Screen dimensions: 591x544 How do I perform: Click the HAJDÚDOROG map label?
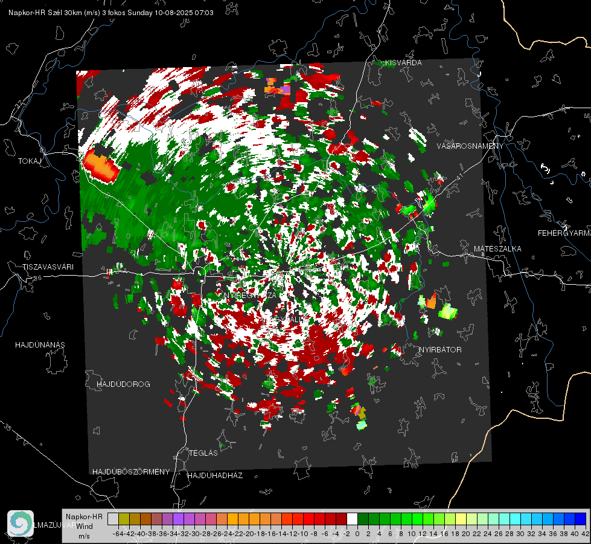pyautogui.click(x=123, y=384)
